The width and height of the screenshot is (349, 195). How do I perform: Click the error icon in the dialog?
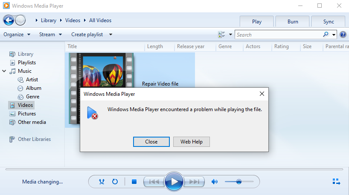(92, 113)
